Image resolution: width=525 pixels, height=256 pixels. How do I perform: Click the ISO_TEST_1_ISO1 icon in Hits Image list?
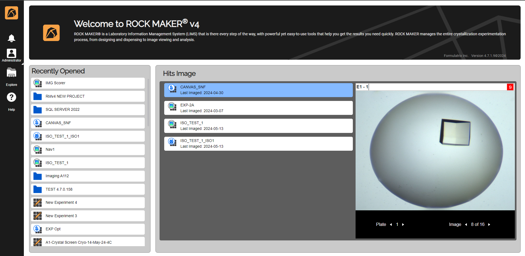(172, 142)
